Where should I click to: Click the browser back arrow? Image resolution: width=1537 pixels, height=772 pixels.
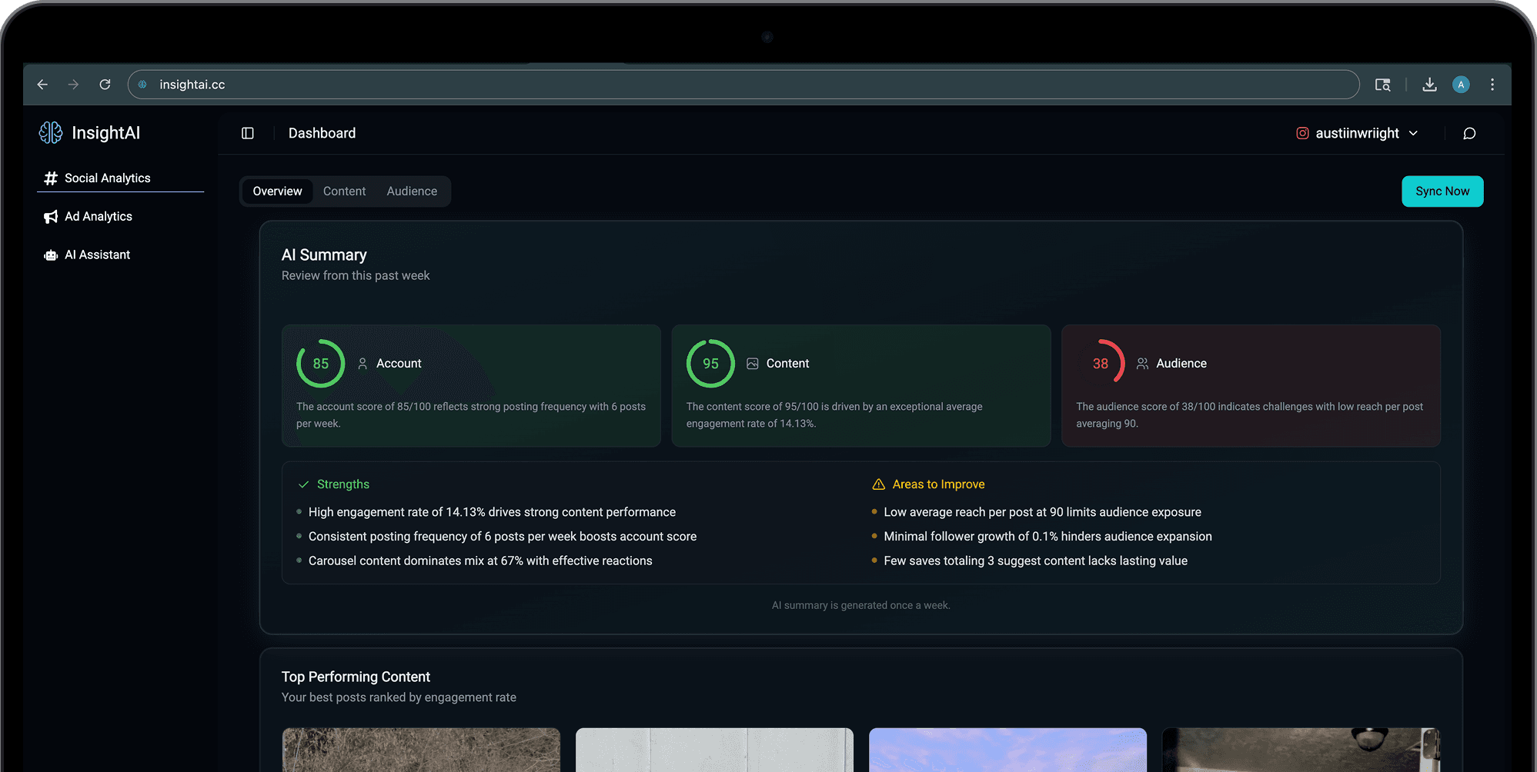(42, 85)
